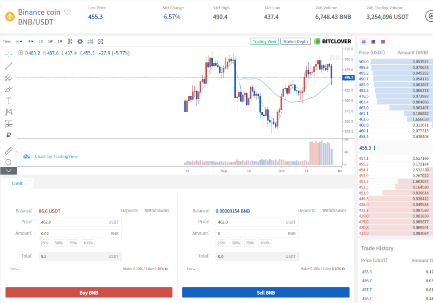
Task: Add BNB/USDT to favorites with heart icon
Action: coord(68,12)
